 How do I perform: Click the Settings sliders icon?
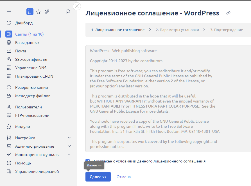(x=9, y=138)
